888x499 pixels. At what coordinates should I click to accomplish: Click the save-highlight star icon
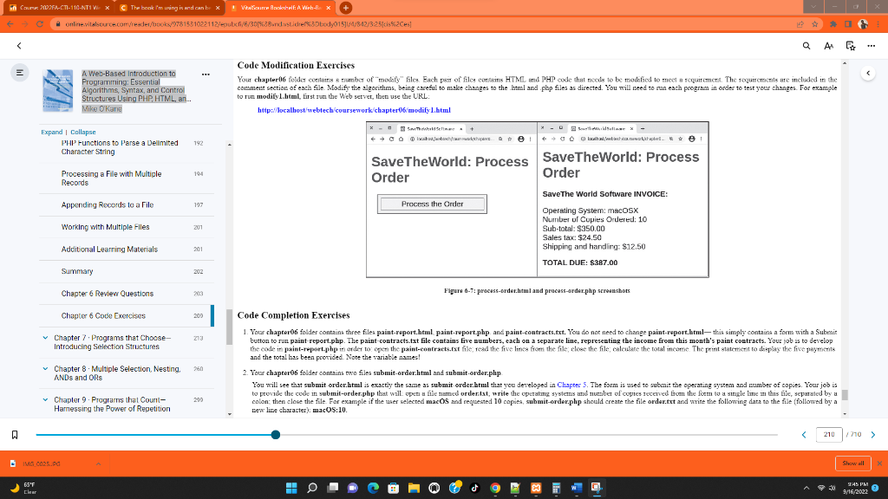click(850, 46)
